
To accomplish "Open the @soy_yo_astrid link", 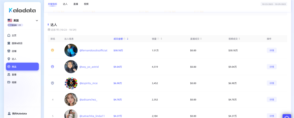I will coord(89,67).
